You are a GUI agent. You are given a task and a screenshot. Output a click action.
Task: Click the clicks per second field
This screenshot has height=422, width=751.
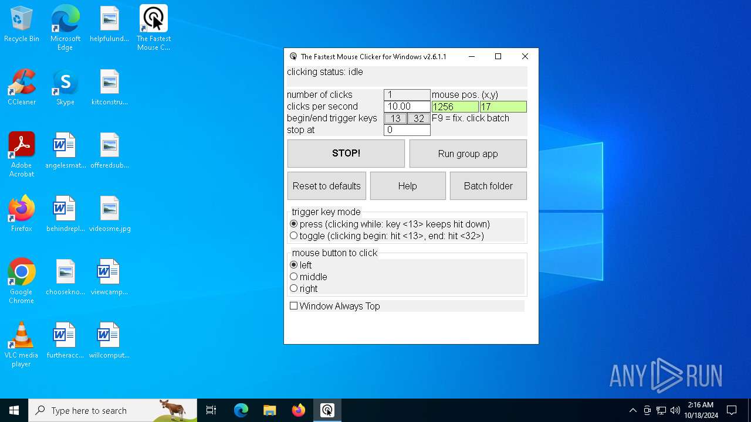pos(407,107)
